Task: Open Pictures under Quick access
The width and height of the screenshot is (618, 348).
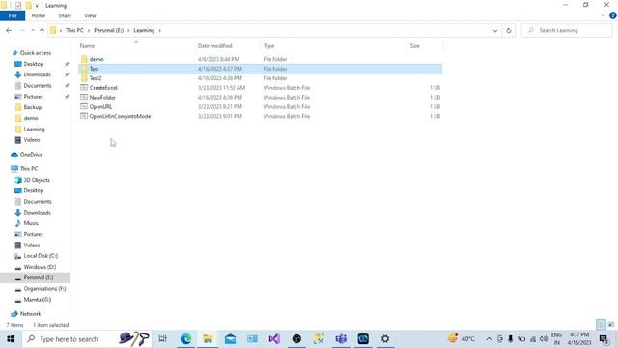Action: (x=33, y=97)
